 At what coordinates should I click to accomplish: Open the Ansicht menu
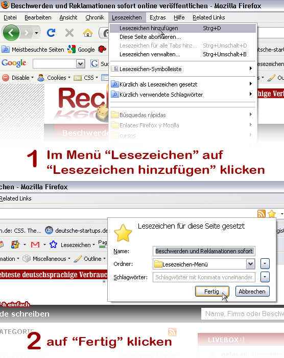point(68,17)
